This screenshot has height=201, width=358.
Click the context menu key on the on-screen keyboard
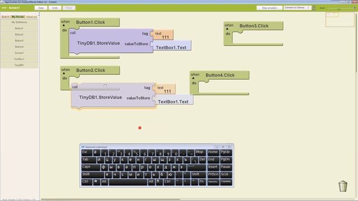159,182
